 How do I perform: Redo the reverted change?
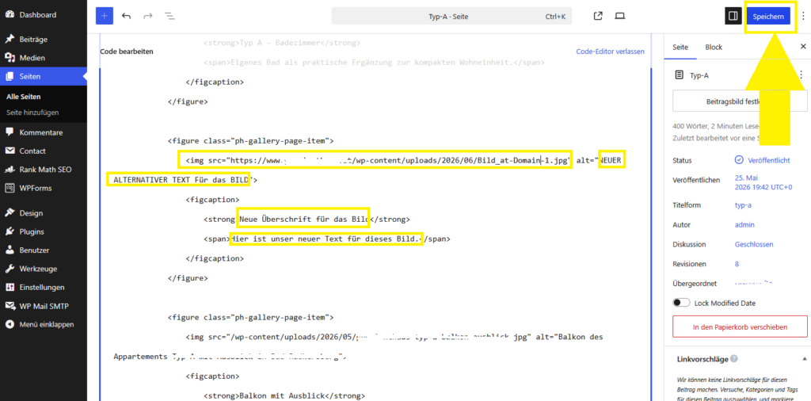point(148,16)
